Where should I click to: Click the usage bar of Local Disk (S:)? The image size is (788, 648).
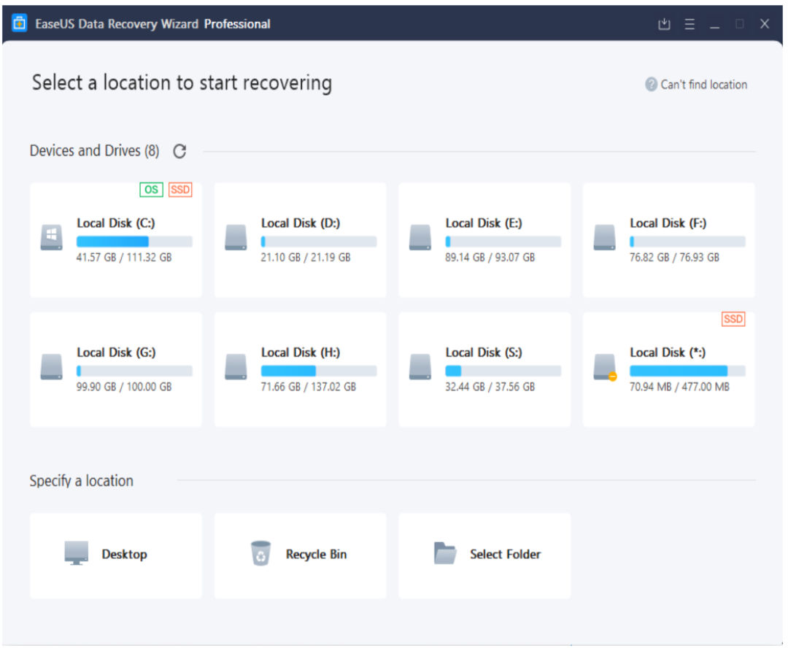pyautogui.click(x=503, y=371)
